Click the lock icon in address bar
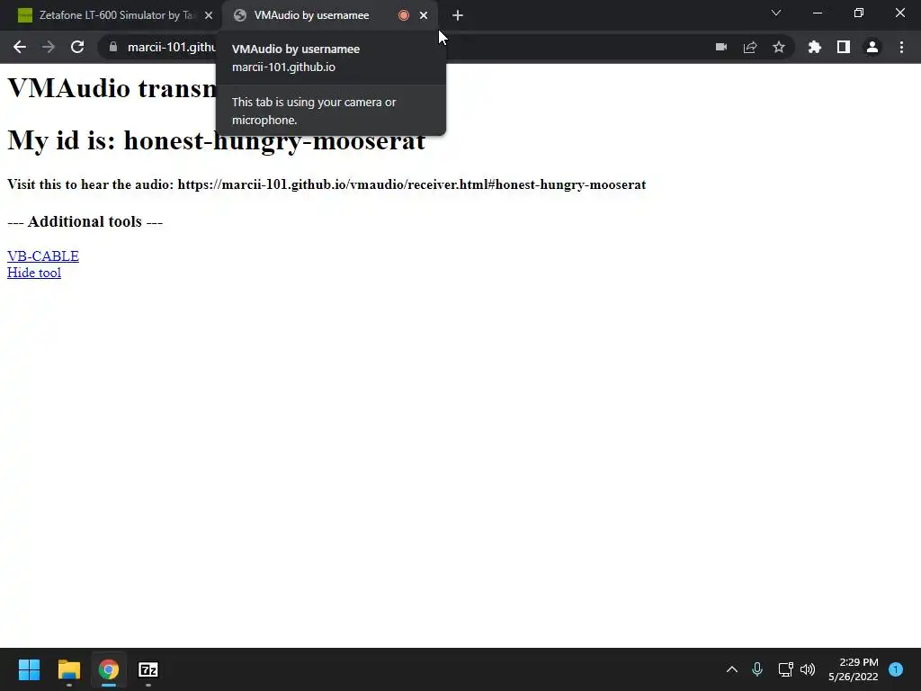Image resolution: width=921 pixels, height=691 pixels. (x=113, y=47)
